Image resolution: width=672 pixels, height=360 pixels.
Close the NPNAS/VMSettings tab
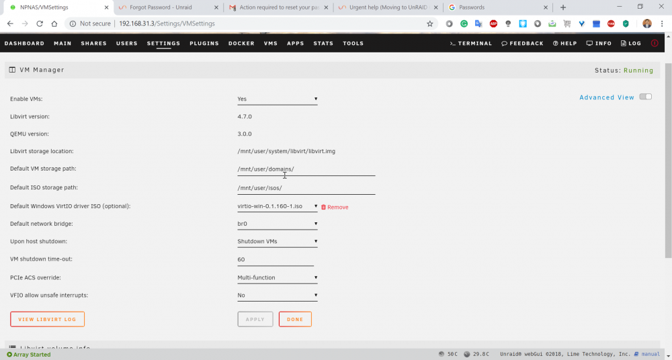tap(106, 7)
